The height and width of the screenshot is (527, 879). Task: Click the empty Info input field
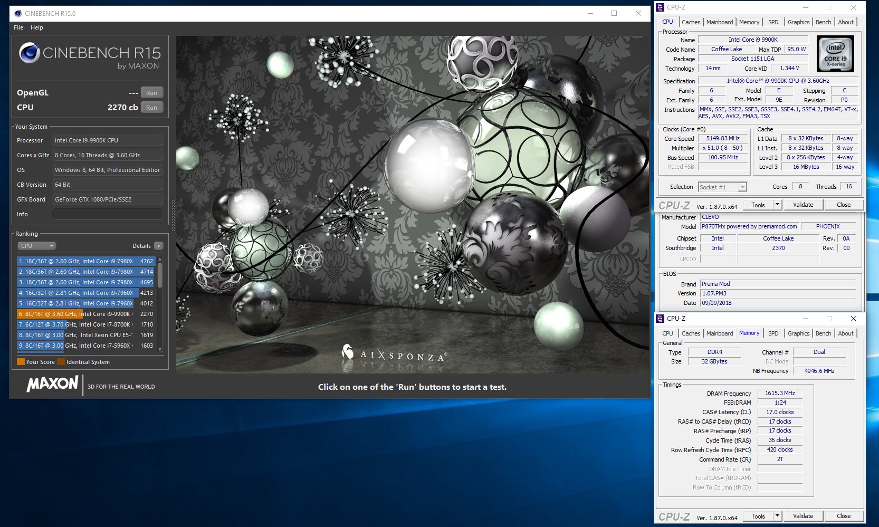108,214
